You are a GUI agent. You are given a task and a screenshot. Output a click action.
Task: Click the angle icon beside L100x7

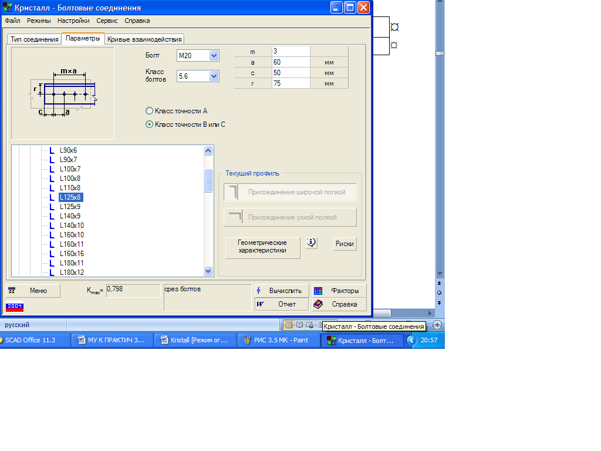pyautogui.click(x=52, y=169)
